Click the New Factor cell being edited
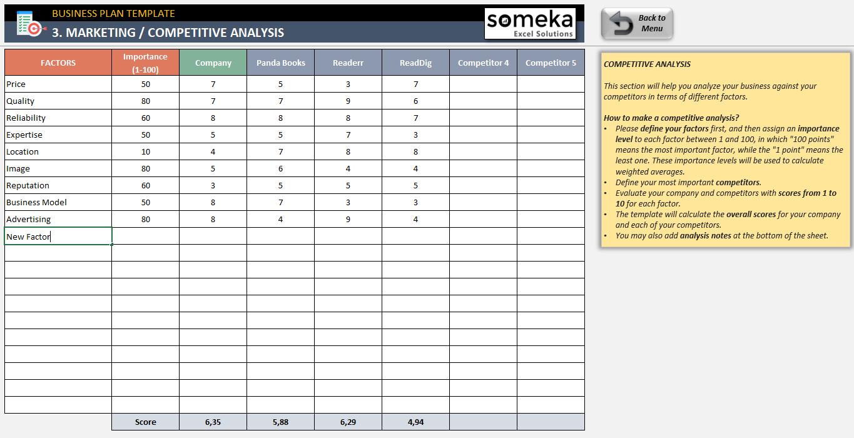 [58, 237]
